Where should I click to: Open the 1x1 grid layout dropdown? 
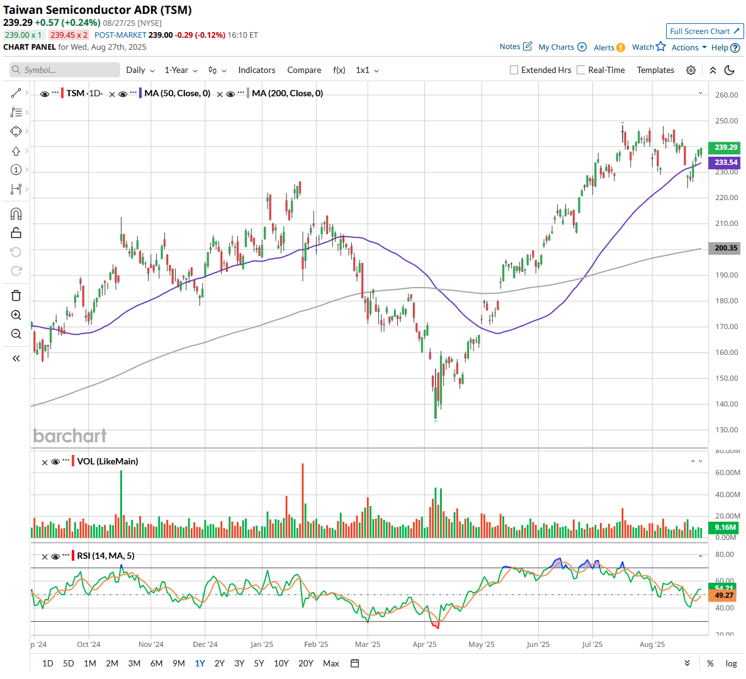[367, 70]
